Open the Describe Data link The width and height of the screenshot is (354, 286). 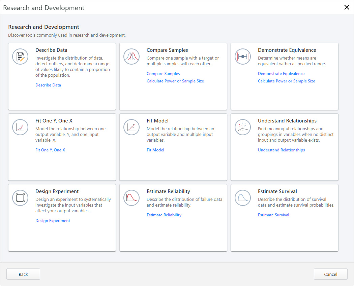pyautogui.click(x=48, y=85)
